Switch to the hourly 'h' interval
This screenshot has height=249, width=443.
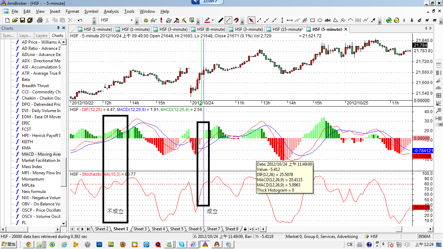pyautogui.click(x=412, y=20)
